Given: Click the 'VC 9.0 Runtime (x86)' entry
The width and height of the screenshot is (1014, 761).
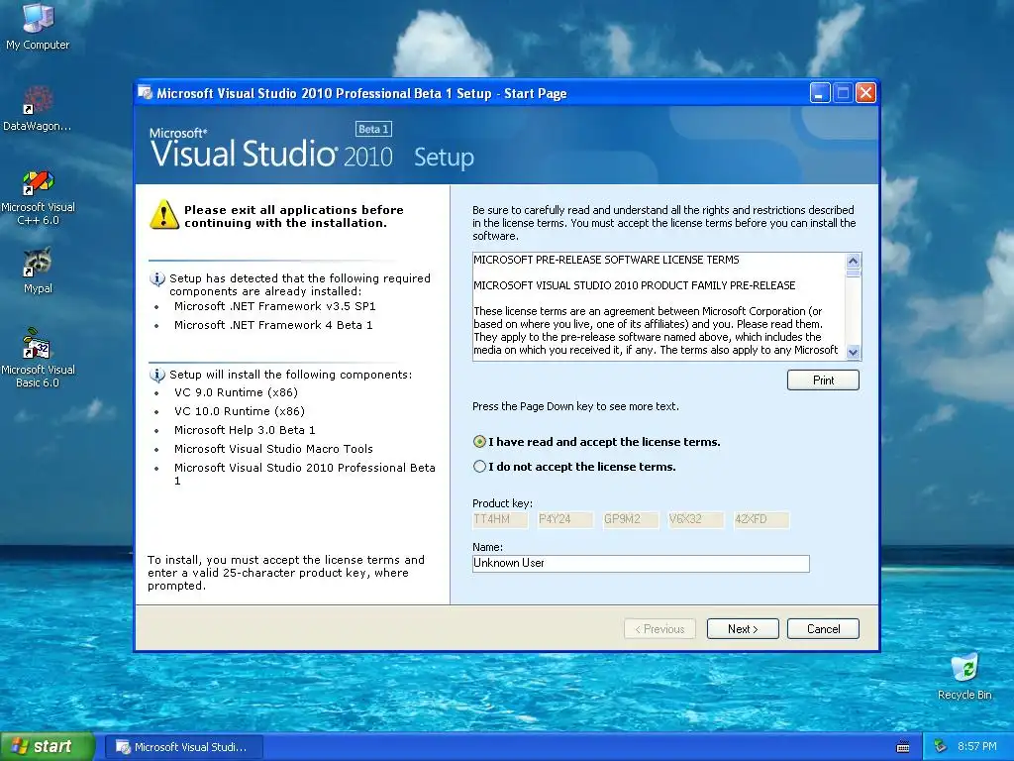Looking at the screenshot, I should (236, 392).
